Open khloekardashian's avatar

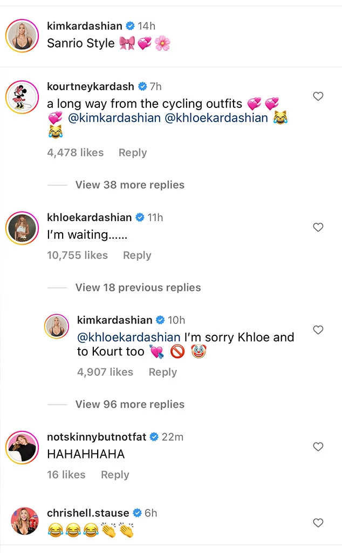tap(22, 227)
